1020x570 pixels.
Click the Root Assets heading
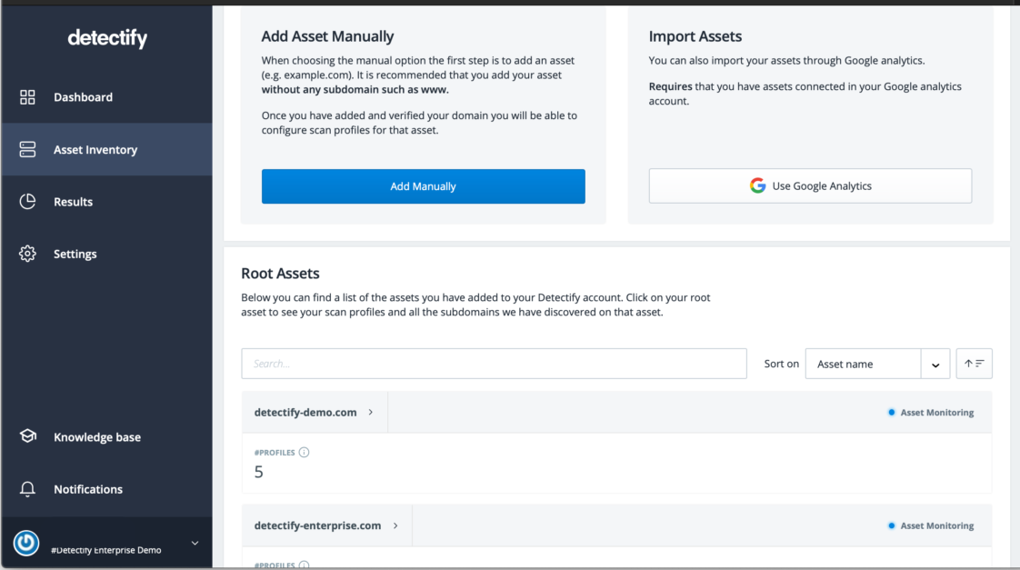click(280, 274)
